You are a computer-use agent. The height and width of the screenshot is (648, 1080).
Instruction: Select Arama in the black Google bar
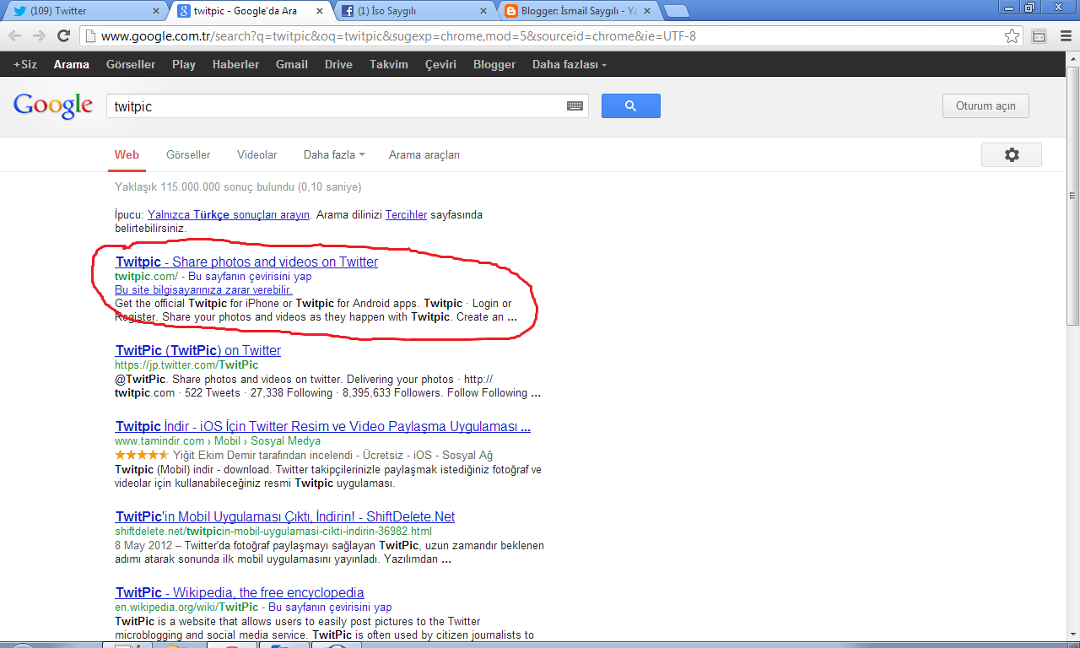(x=71, y=64)
